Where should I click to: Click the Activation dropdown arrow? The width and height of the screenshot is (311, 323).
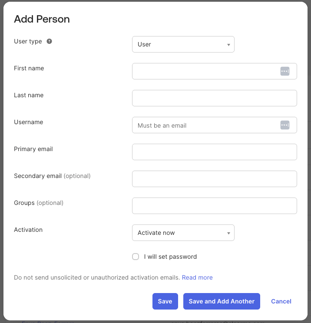coord(228,233)
